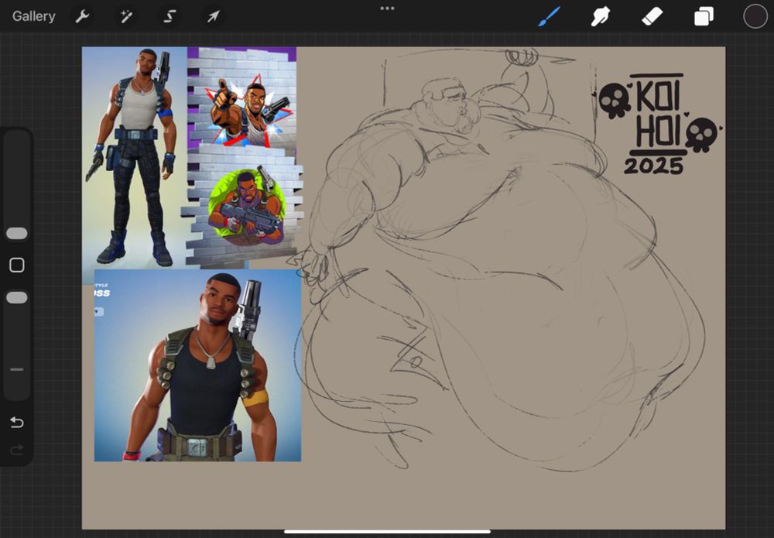Open the active color picker circle
The width and height of the screenshot is (774, 538).
[x=755, y=16]
